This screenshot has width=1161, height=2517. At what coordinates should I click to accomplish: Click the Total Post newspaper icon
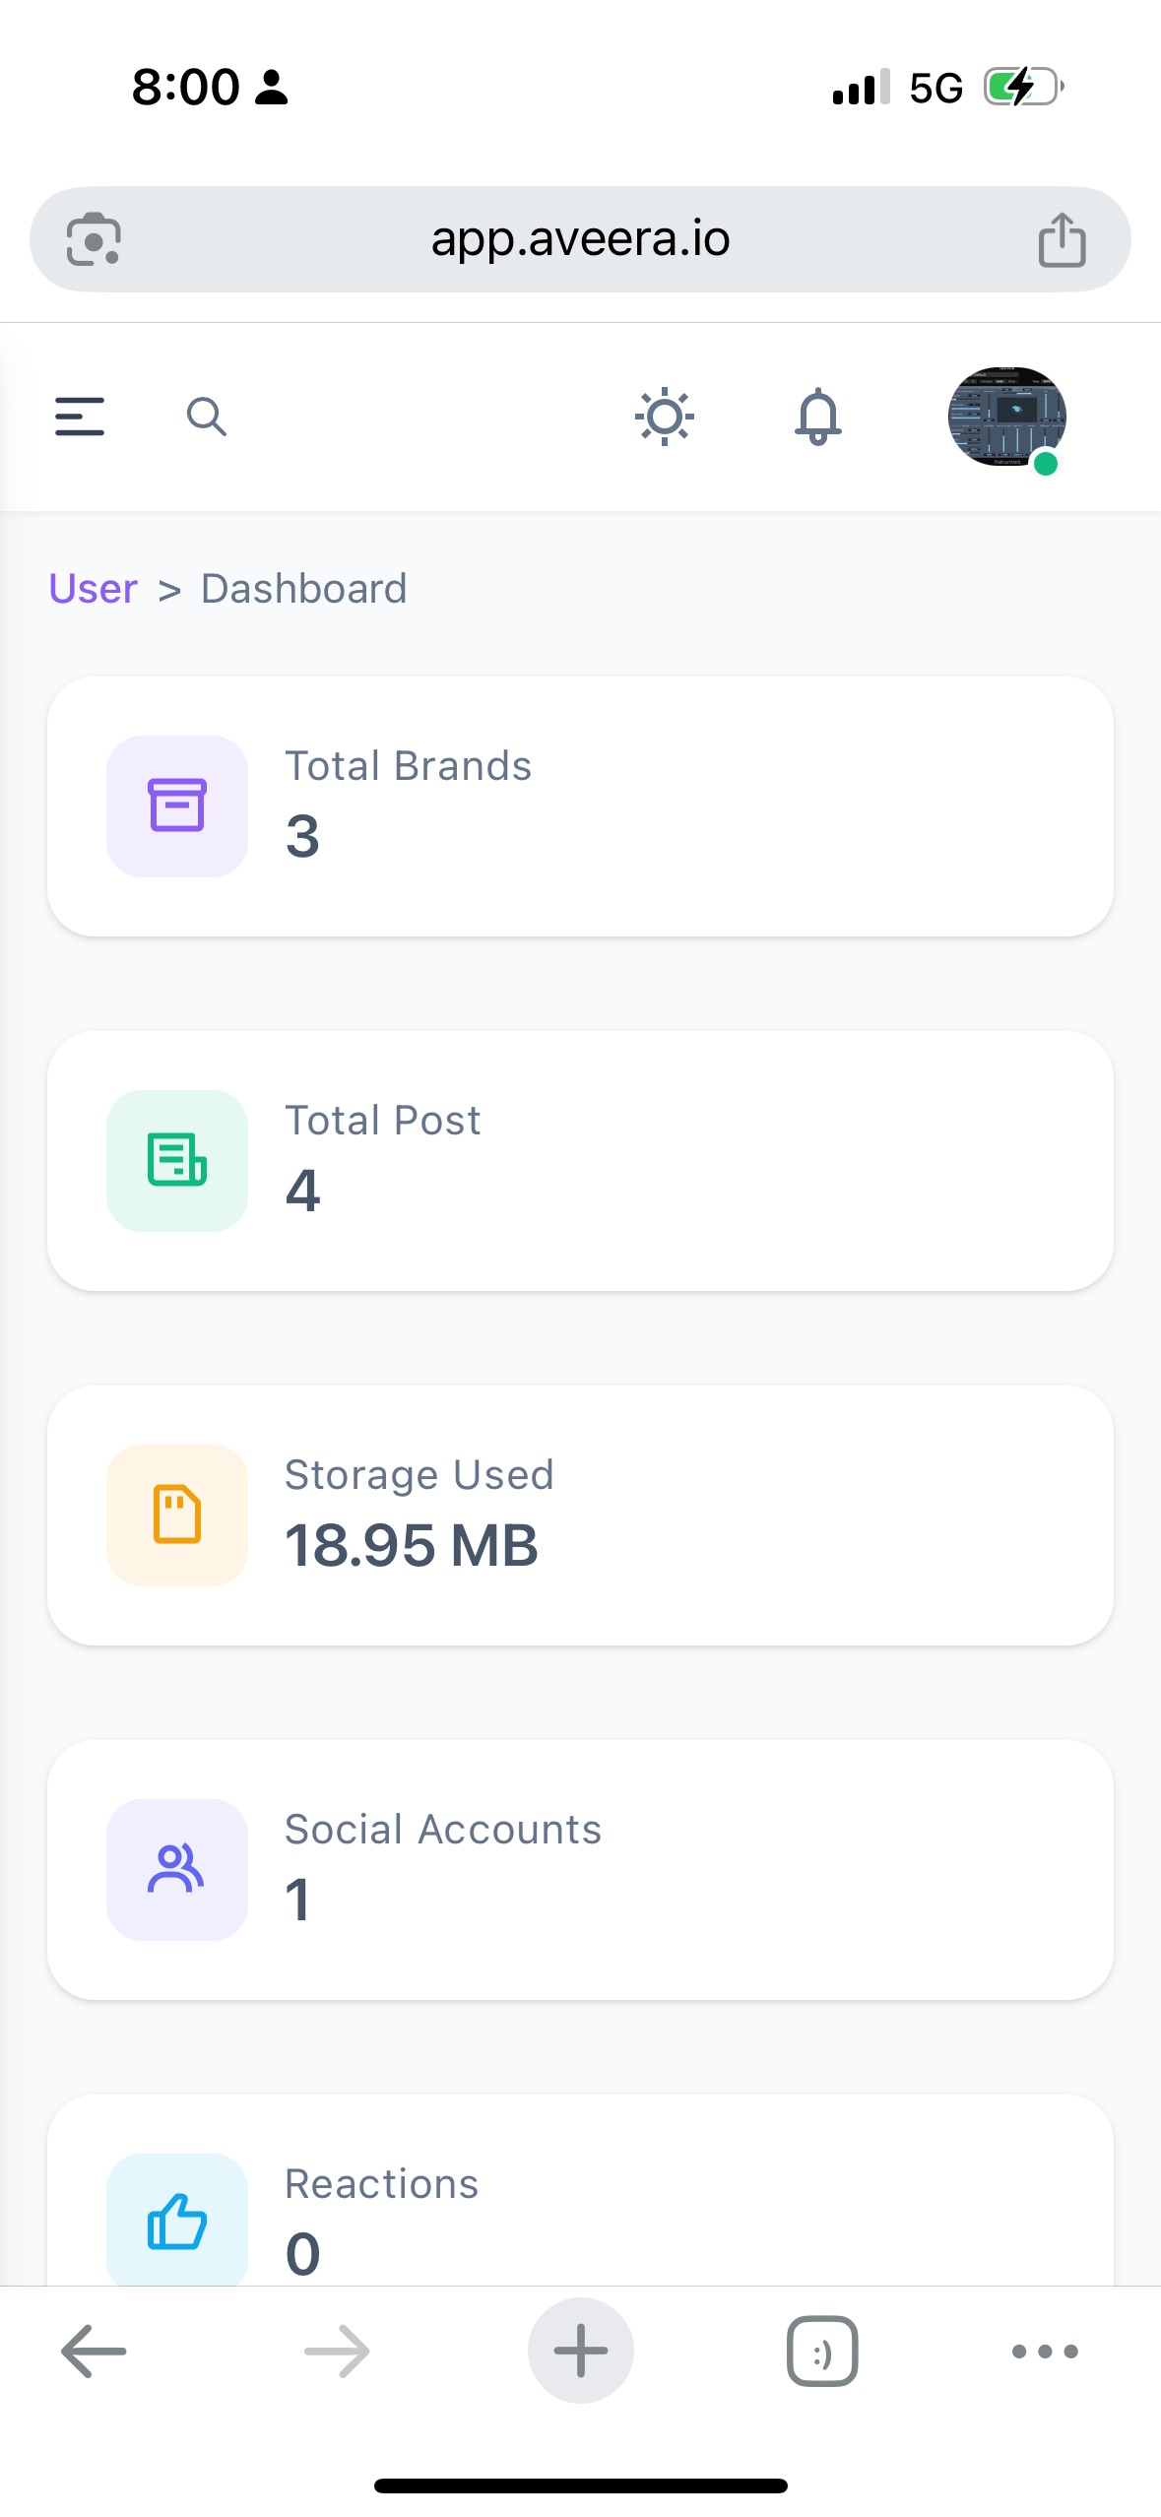177,1160
